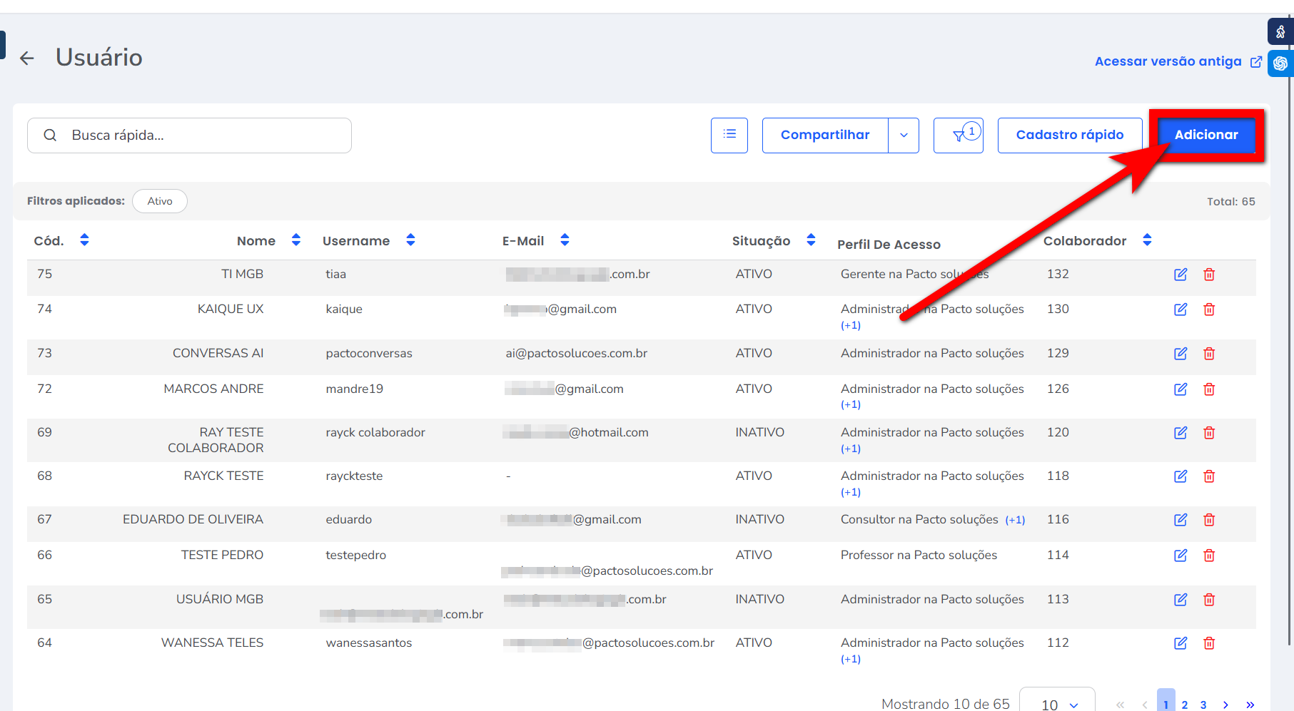This screenshot has height=711, width=1294.
Task: Delete user EDUARDO DE OLIVEIRA
Action: 1209,520
